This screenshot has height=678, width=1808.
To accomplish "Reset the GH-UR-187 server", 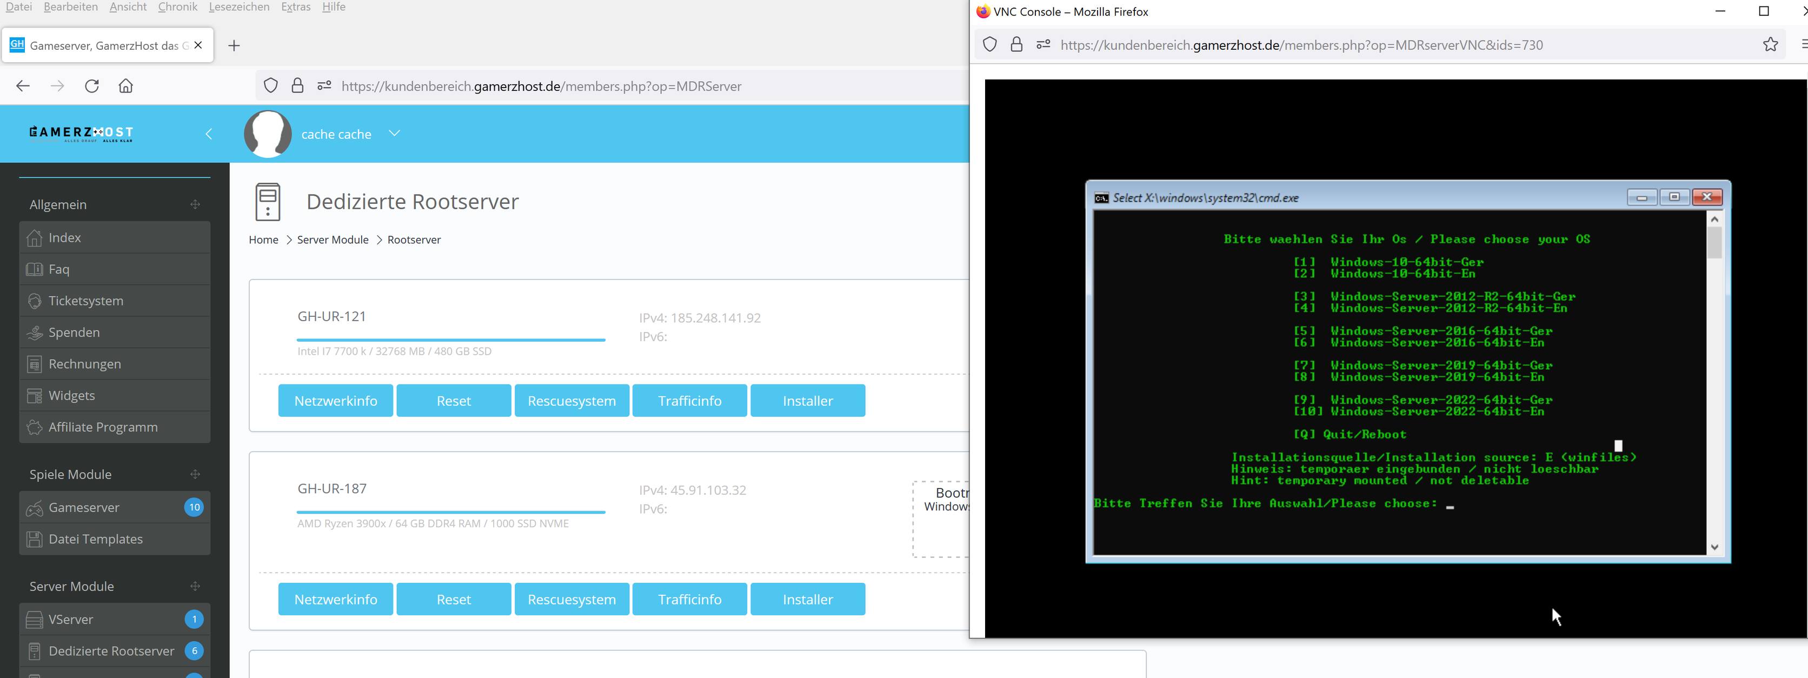I will [454, 600].
